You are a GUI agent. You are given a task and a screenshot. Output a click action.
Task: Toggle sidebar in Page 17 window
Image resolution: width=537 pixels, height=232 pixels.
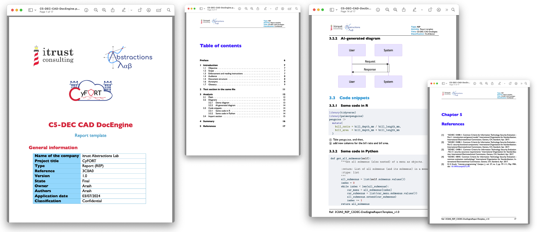443,83
